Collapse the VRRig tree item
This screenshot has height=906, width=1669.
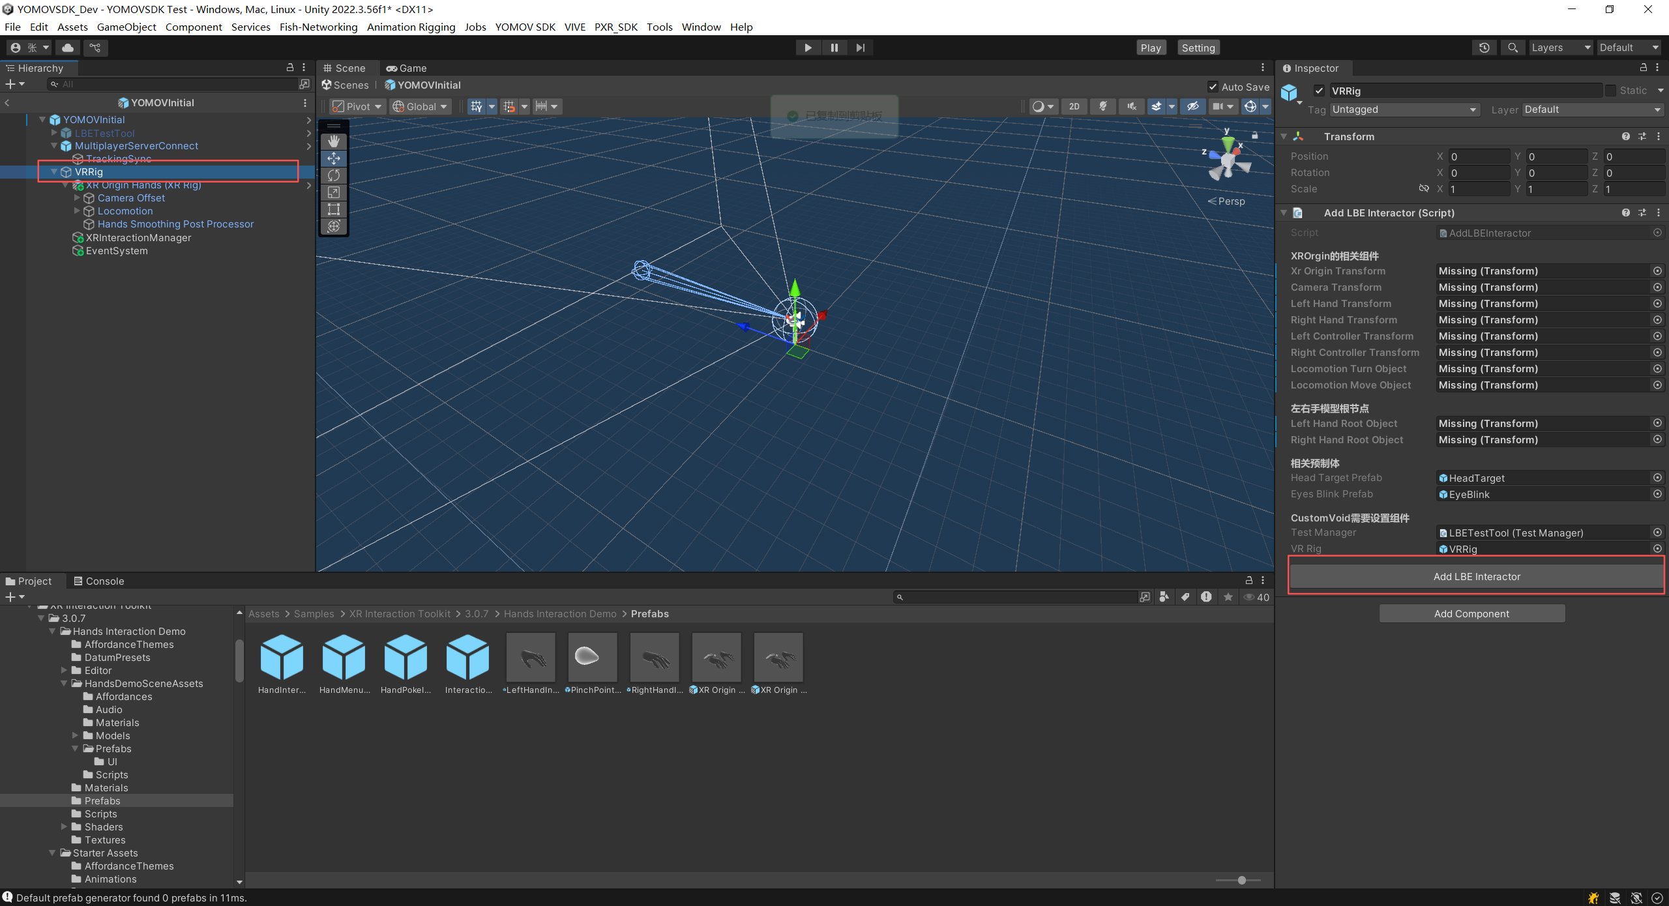[x=54, y=172]
